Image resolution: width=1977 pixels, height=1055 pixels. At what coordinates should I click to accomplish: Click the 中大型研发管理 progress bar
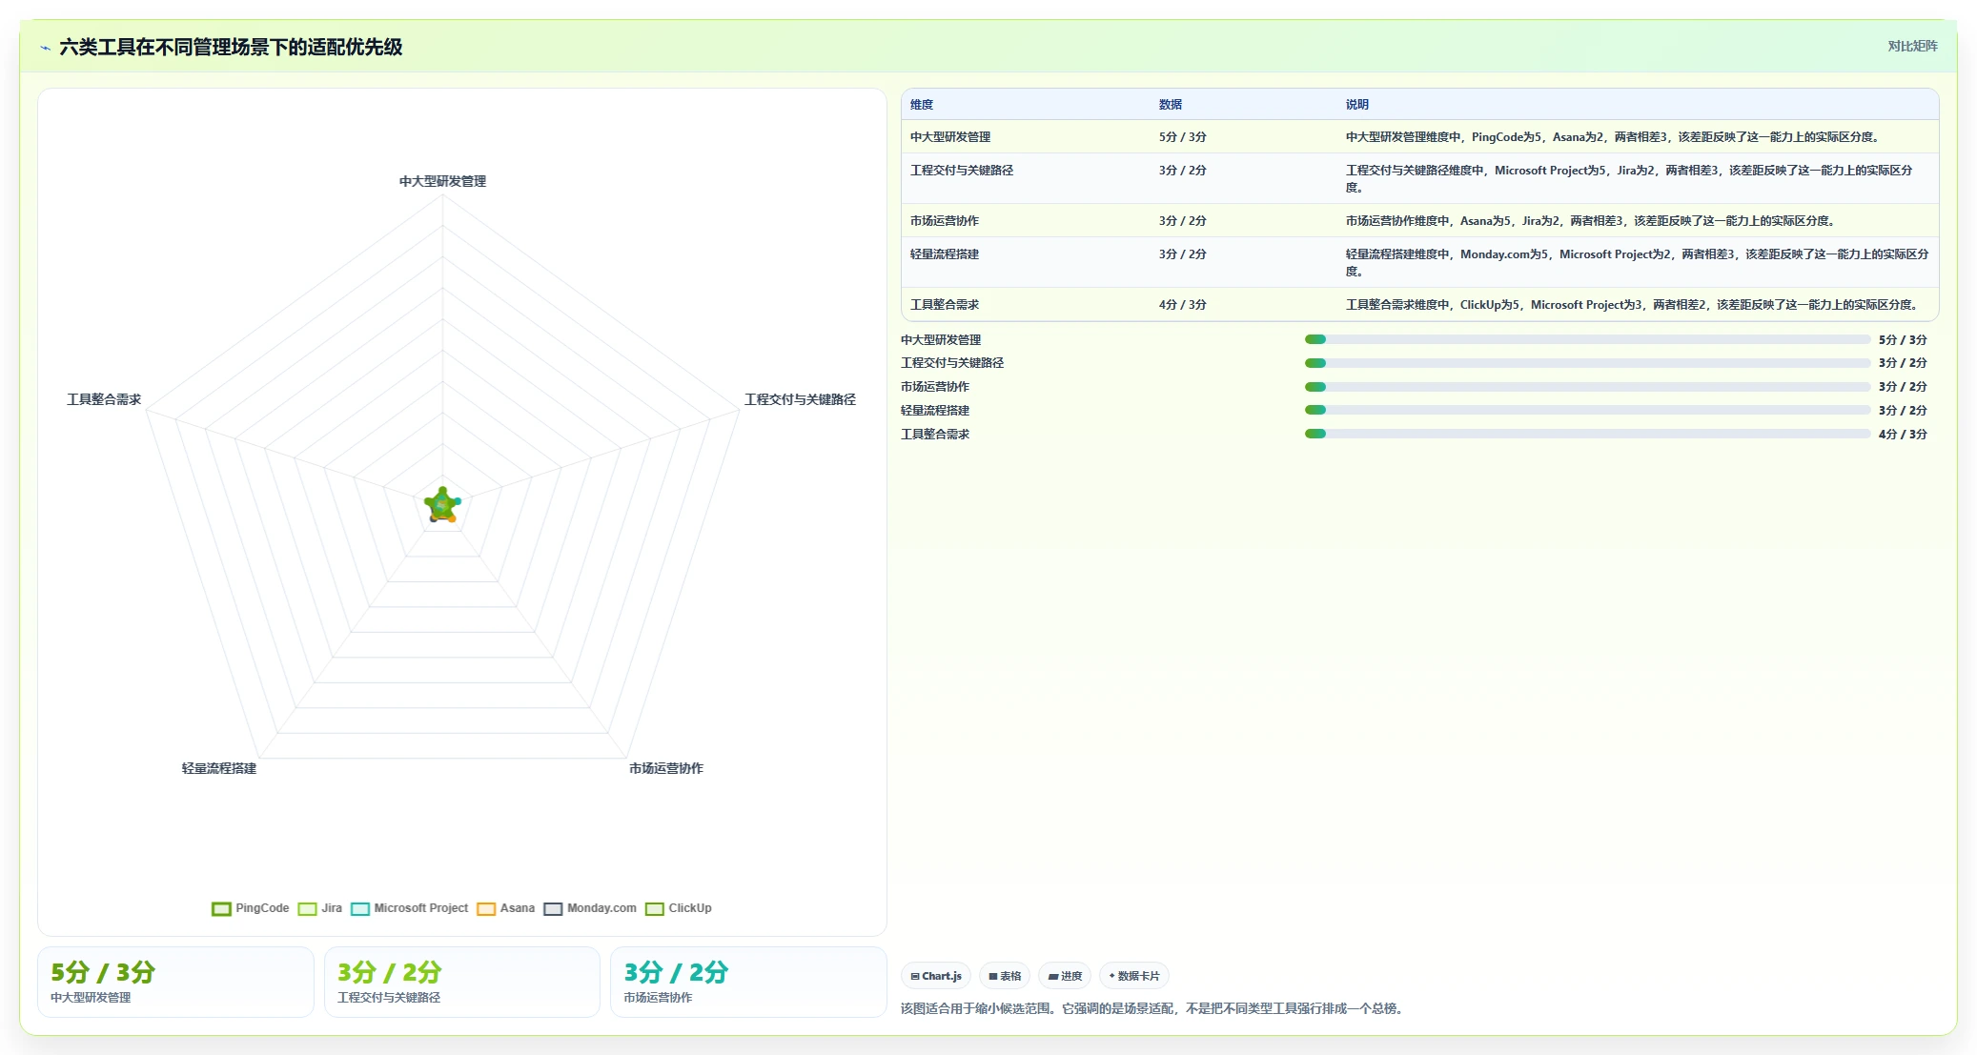tap(1587, 339)
